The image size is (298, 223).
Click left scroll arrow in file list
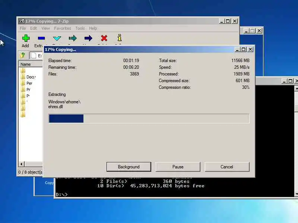(22, 164)
